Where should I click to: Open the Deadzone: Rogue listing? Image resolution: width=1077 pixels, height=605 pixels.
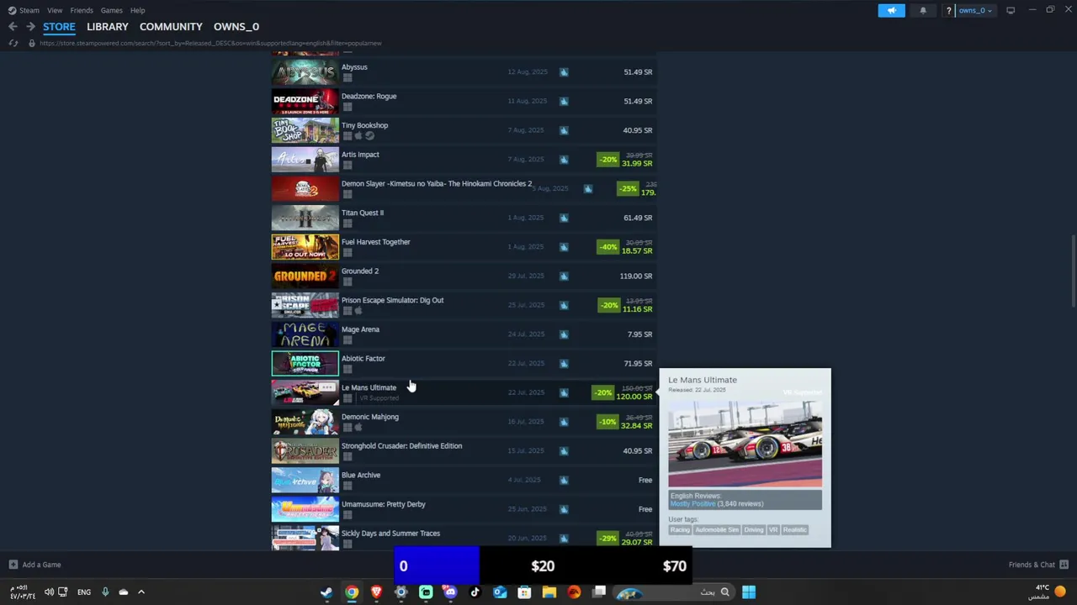pos(464,101)
